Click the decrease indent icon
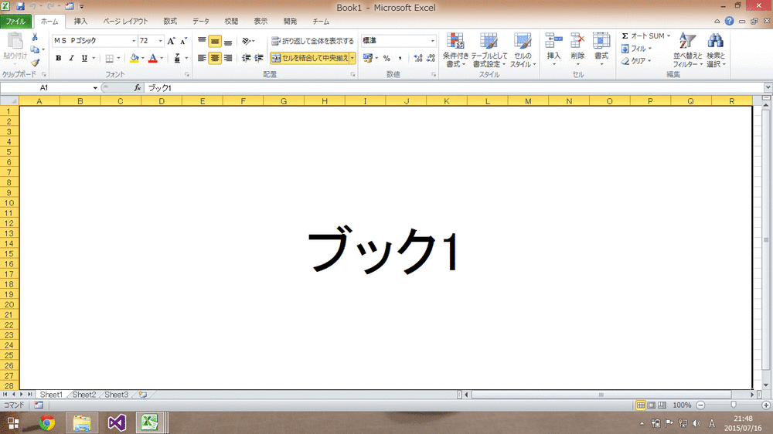This screenshot has height=434, width=773. tap(246, 58)
